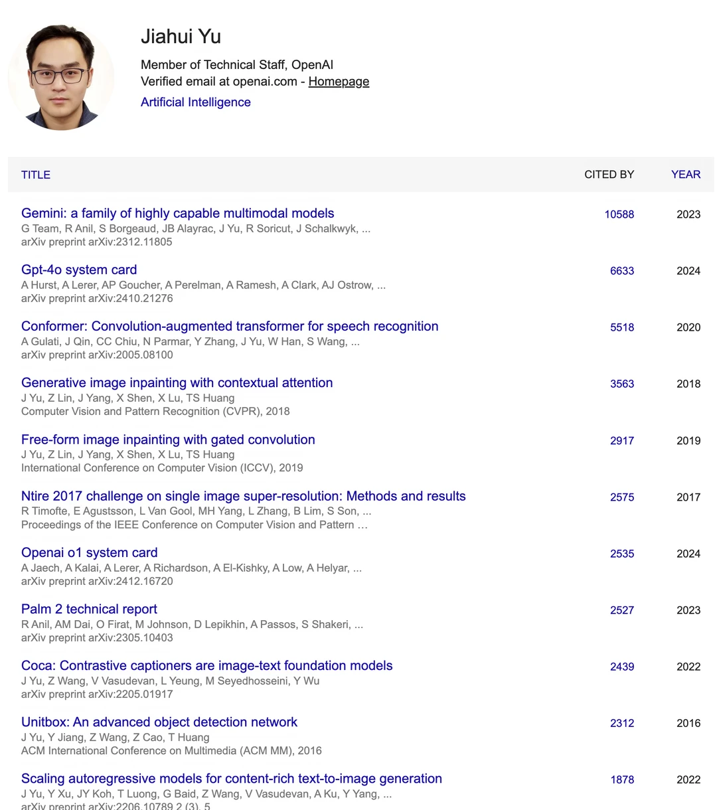Open Generative image inpainting with contextual attention

pyautogui.click(x=177, y=382)
